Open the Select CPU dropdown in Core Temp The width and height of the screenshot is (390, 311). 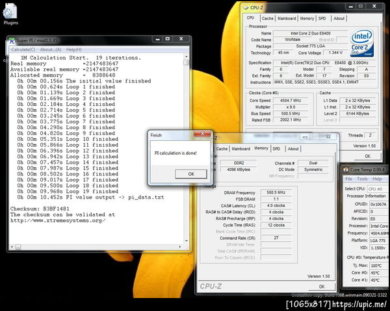(377, 189)
